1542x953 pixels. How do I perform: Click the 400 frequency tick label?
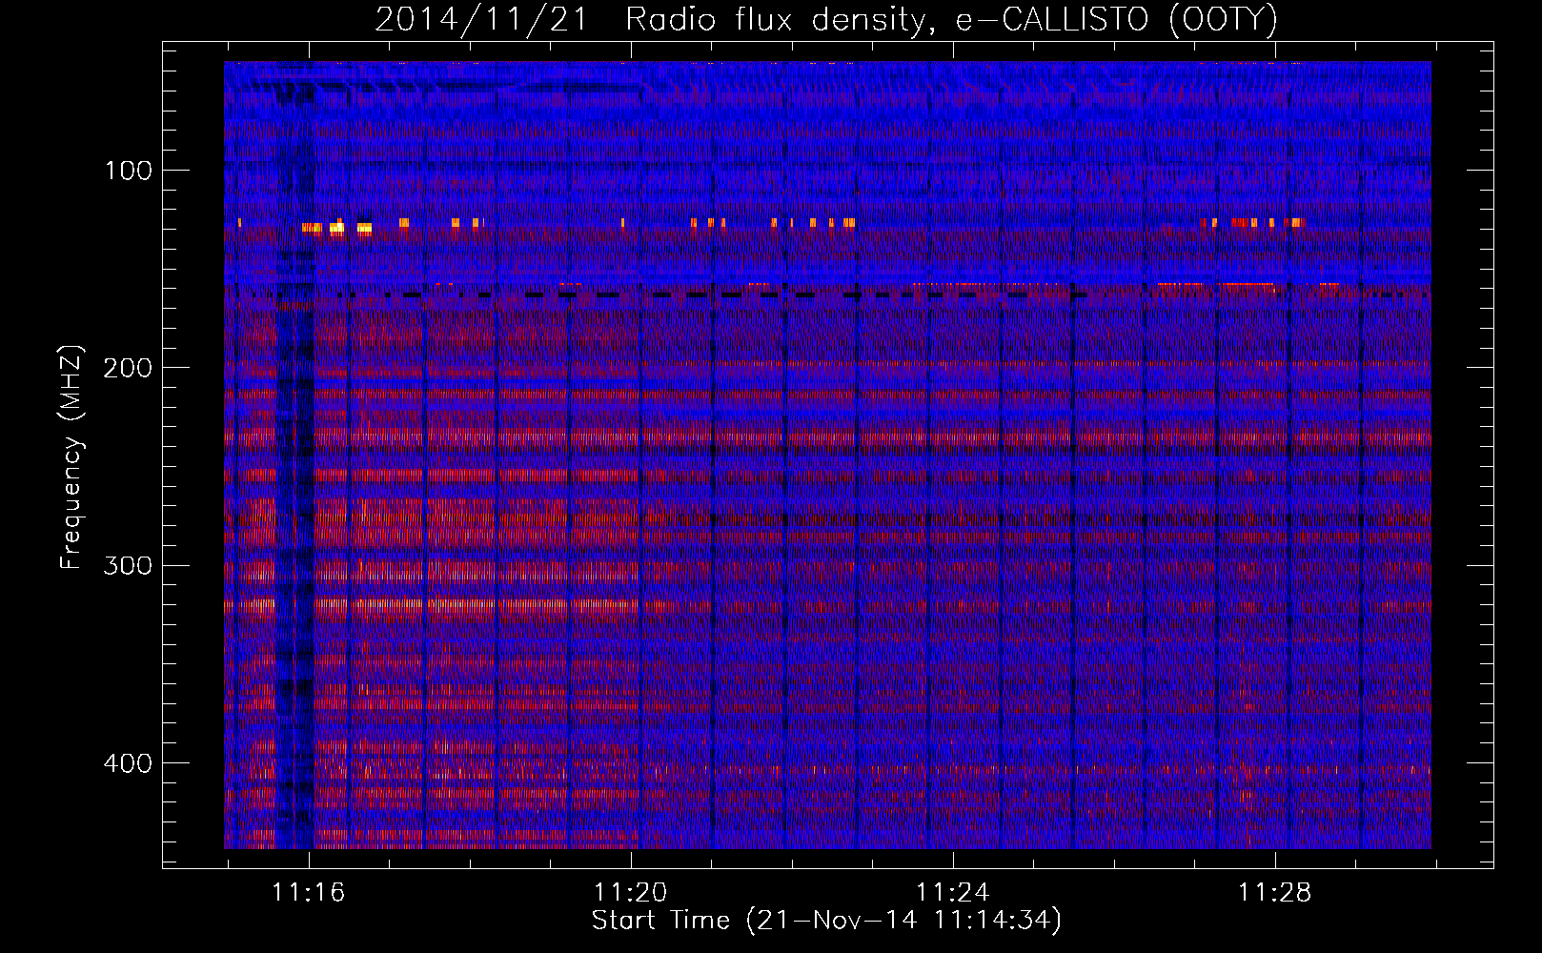click(x=129, y=763)
